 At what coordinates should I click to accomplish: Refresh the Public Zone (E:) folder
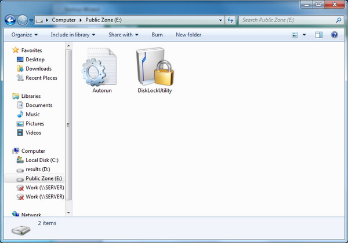pos(230,20)
